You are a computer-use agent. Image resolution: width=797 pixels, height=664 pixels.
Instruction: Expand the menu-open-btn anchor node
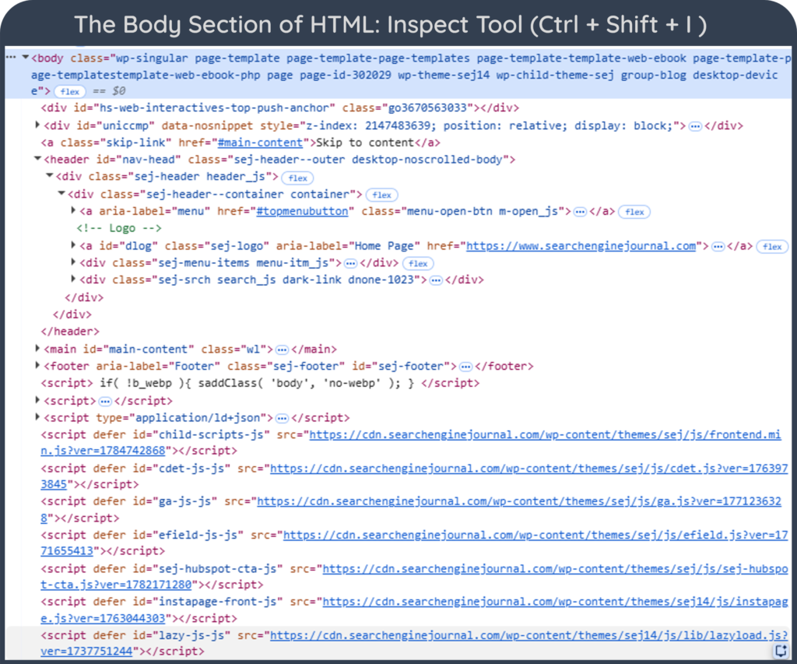click(73, 210)
